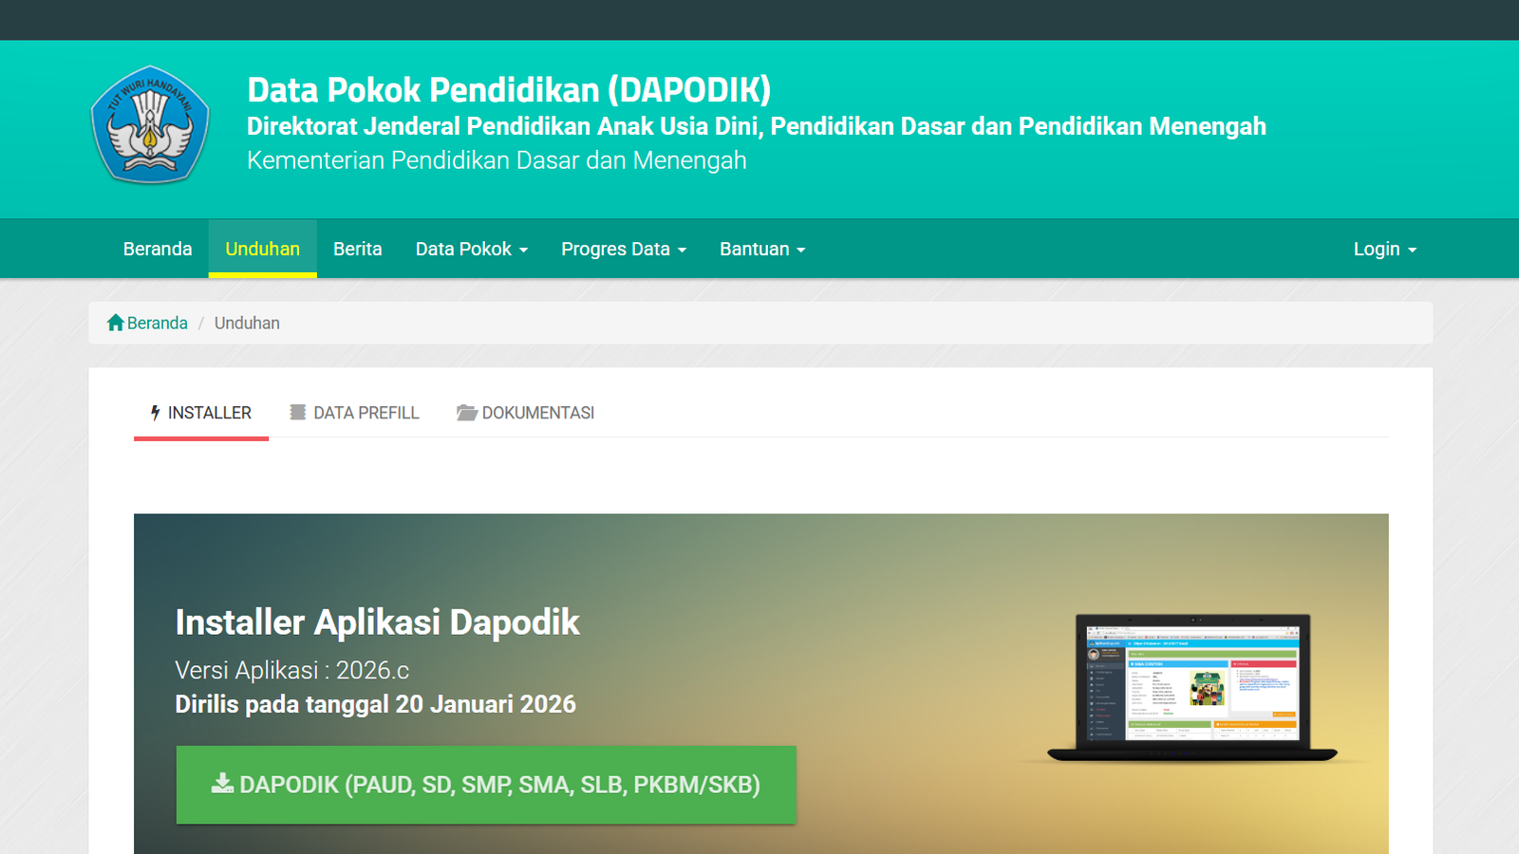Download DAPODIK for PAUD, SD, SMP, SMA
Image resolution: width=1519 pixels, height=854 pixels.
click(x=486, y=785)
